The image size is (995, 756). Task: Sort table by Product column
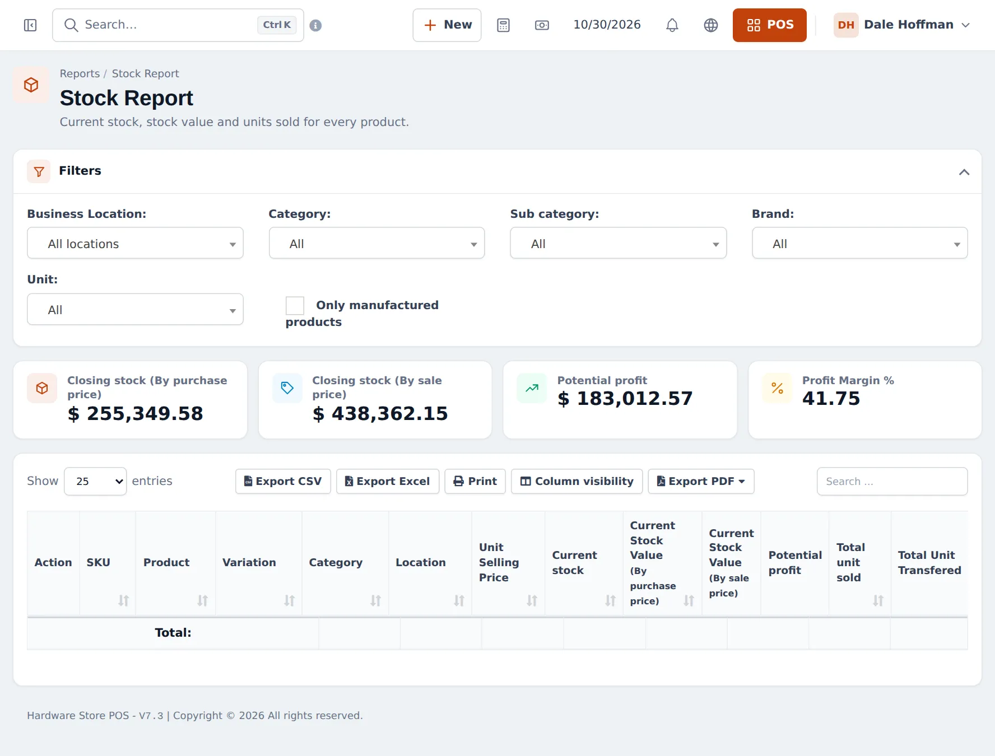pyautogui.click(x=175, y=563)
